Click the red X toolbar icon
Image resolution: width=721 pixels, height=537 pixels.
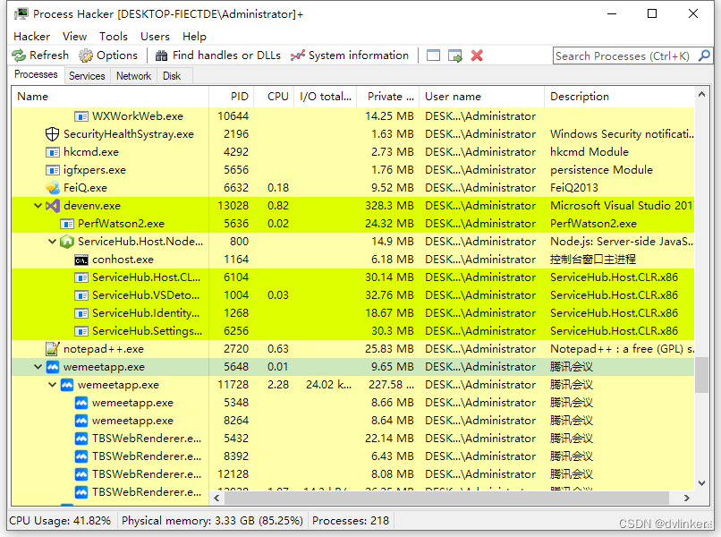pos(477,55)
